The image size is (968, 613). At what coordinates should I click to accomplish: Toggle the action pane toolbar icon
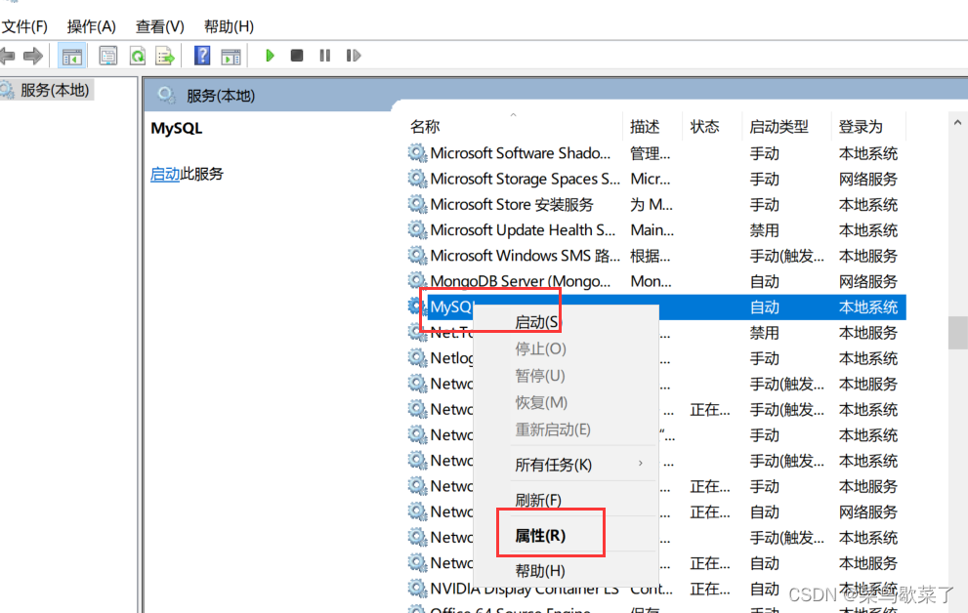pyautogui.click(x=231, y=56)
